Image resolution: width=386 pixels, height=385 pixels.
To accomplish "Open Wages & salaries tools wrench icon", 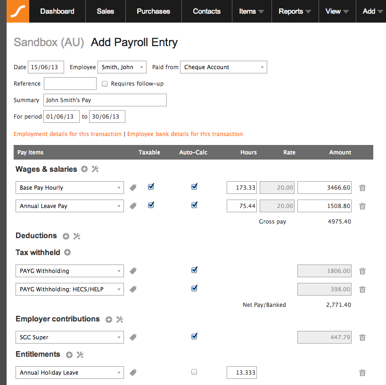I will point(95,169).
